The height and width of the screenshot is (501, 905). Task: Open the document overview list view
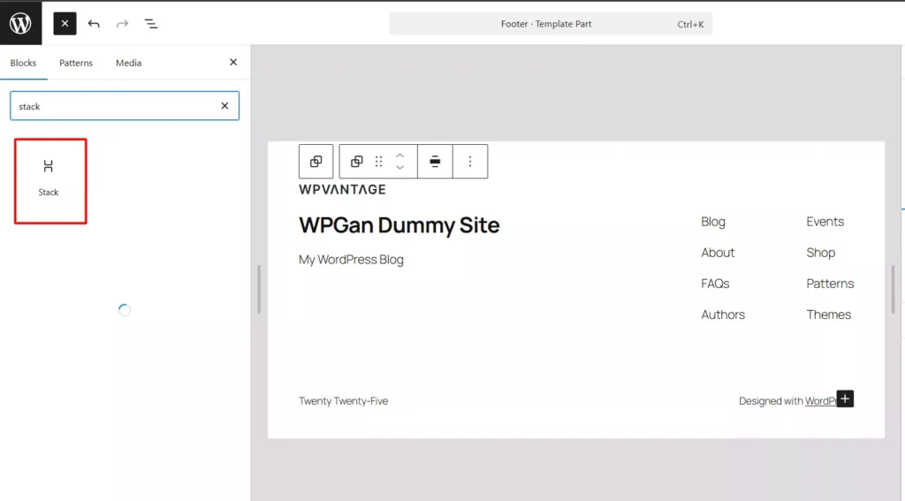pos(151,24)
